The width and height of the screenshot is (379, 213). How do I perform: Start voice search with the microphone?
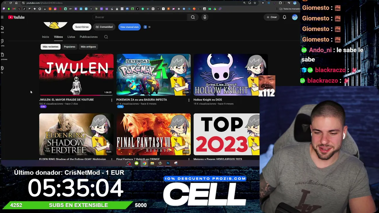point(205,17)
